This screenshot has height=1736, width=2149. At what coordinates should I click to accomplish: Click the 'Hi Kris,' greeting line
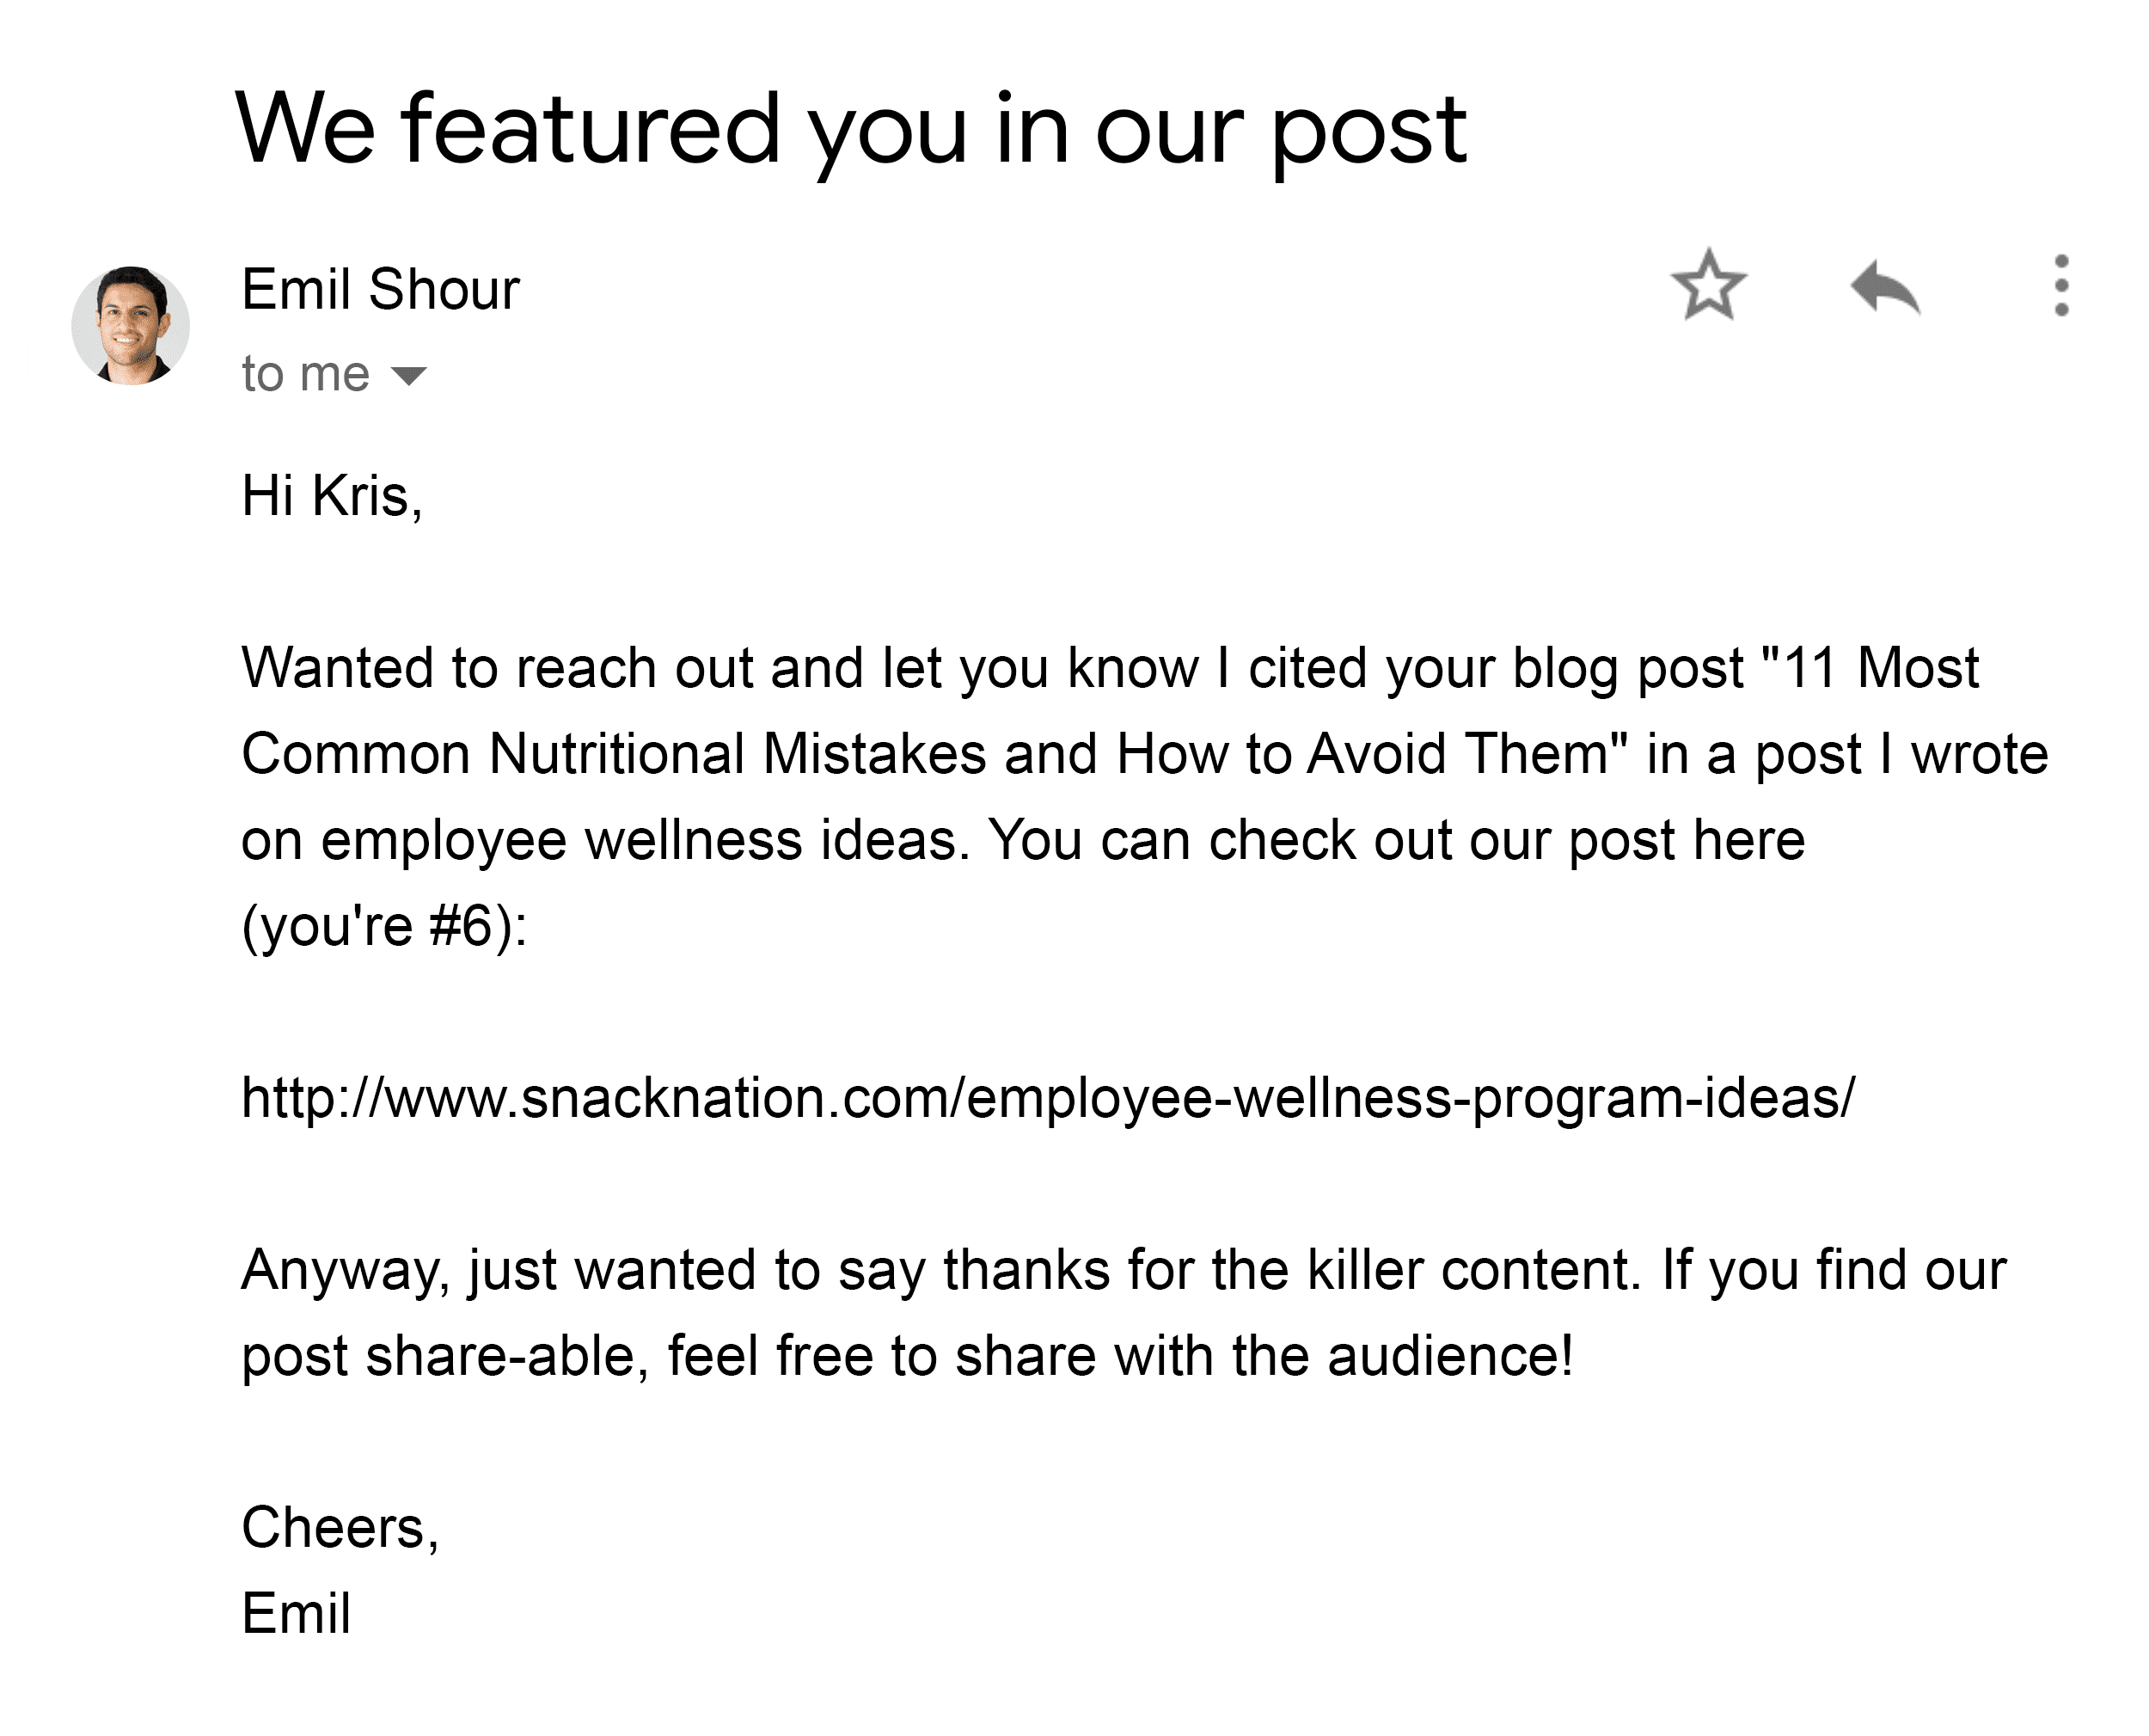click(333, 495)
